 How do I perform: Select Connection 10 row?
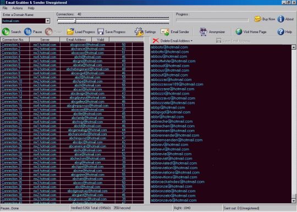point(72,81)
